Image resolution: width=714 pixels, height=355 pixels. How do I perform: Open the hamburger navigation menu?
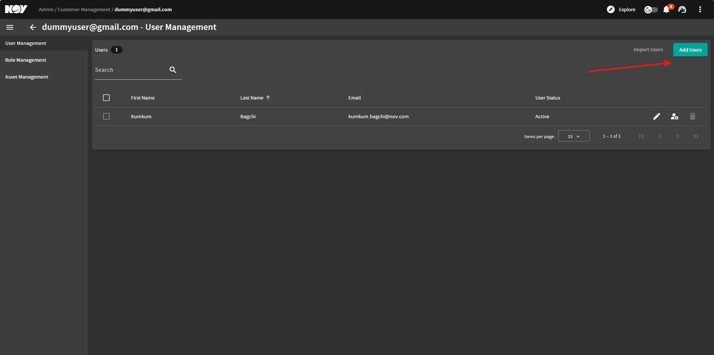10,27
